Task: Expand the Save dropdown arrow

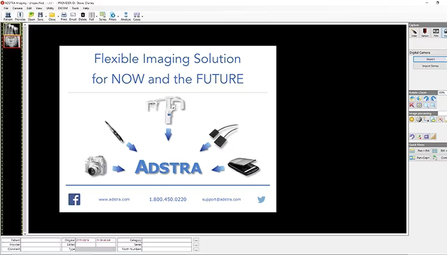Action: point(46,16)
